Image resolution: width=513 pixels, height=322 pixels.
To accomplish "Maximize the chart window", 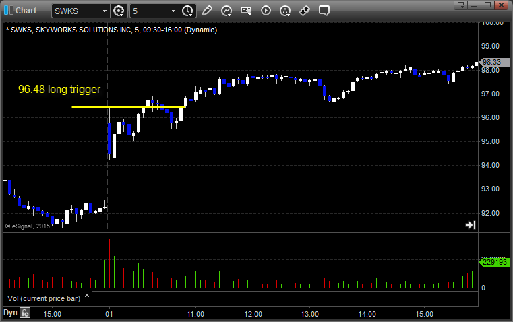I will [x=488, y=5].
